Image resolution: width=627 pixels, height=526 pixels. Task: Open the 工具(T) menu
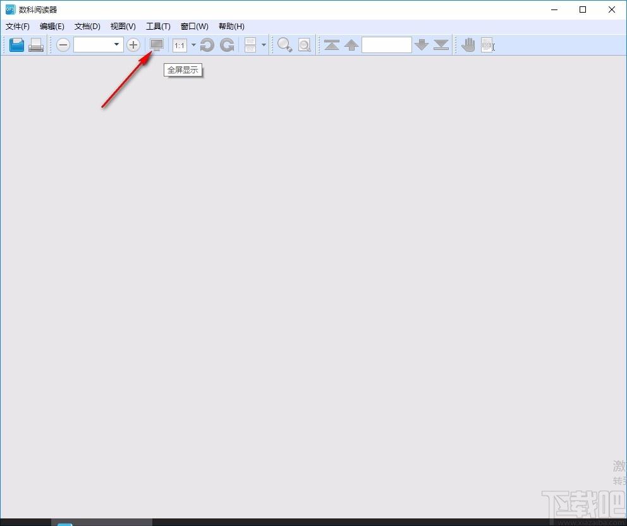point(158,27)
